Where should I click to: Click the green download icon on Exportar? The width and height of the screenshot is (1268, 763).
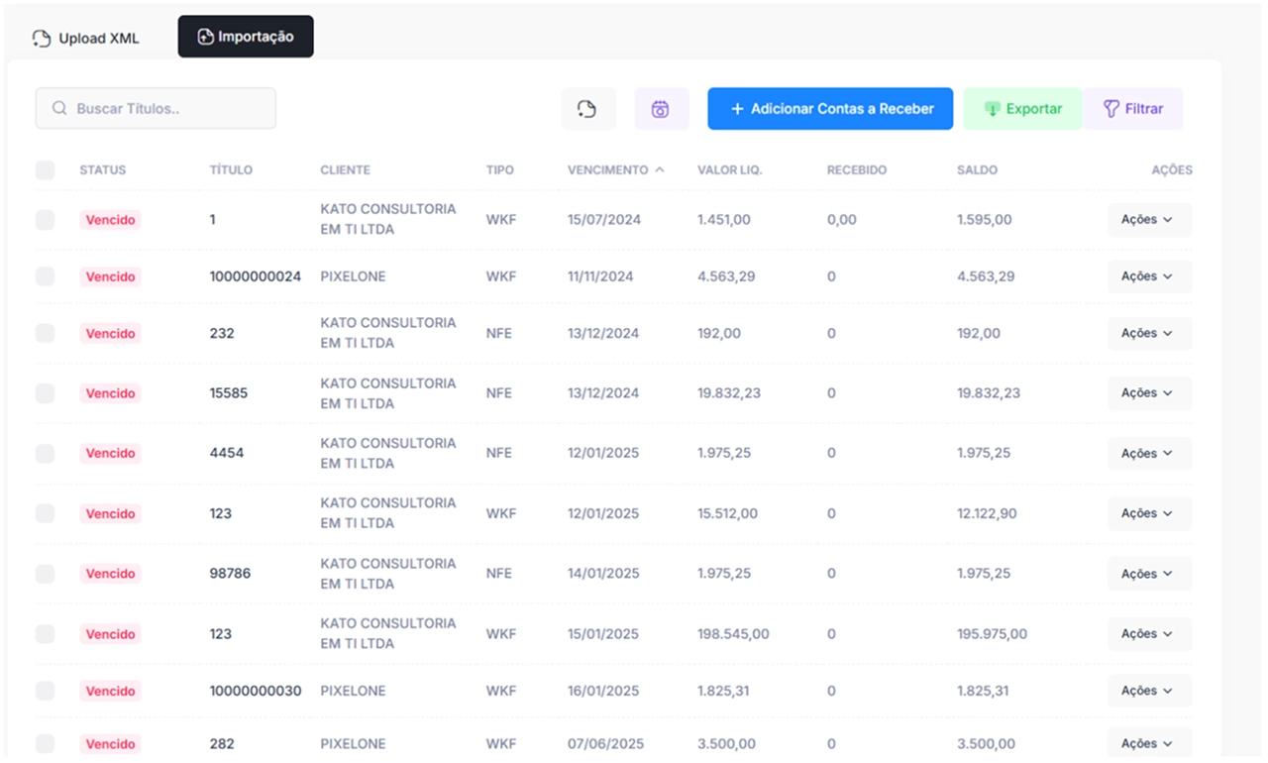click(992, 109)
